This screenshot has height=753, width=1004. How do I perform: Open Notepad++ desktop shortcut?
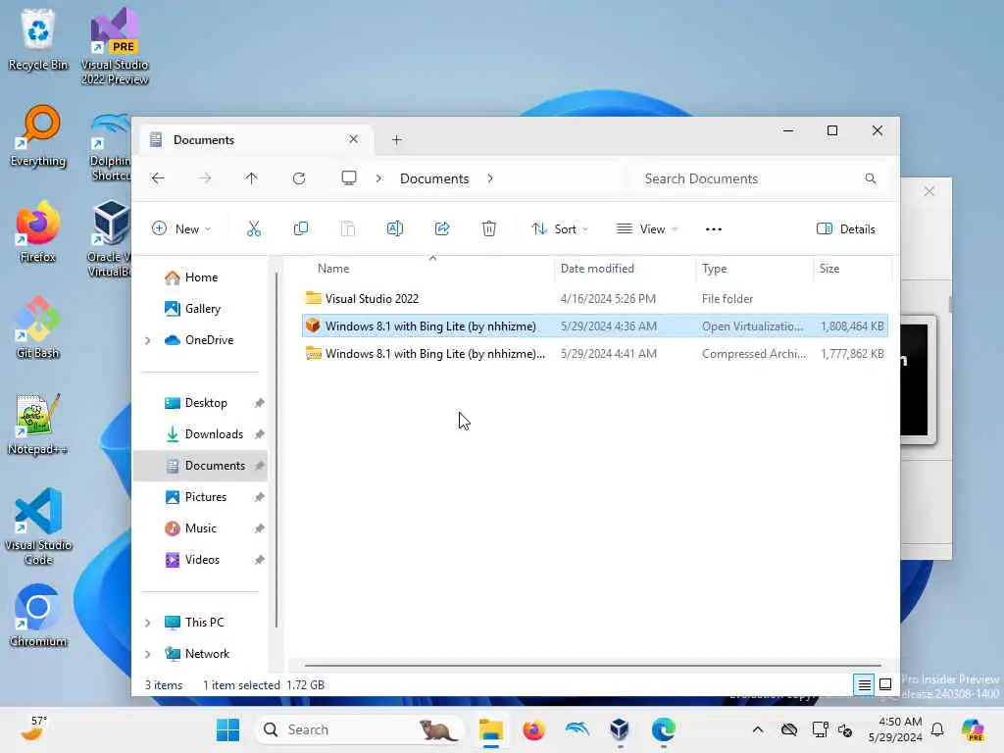click(x=38, y=424)
